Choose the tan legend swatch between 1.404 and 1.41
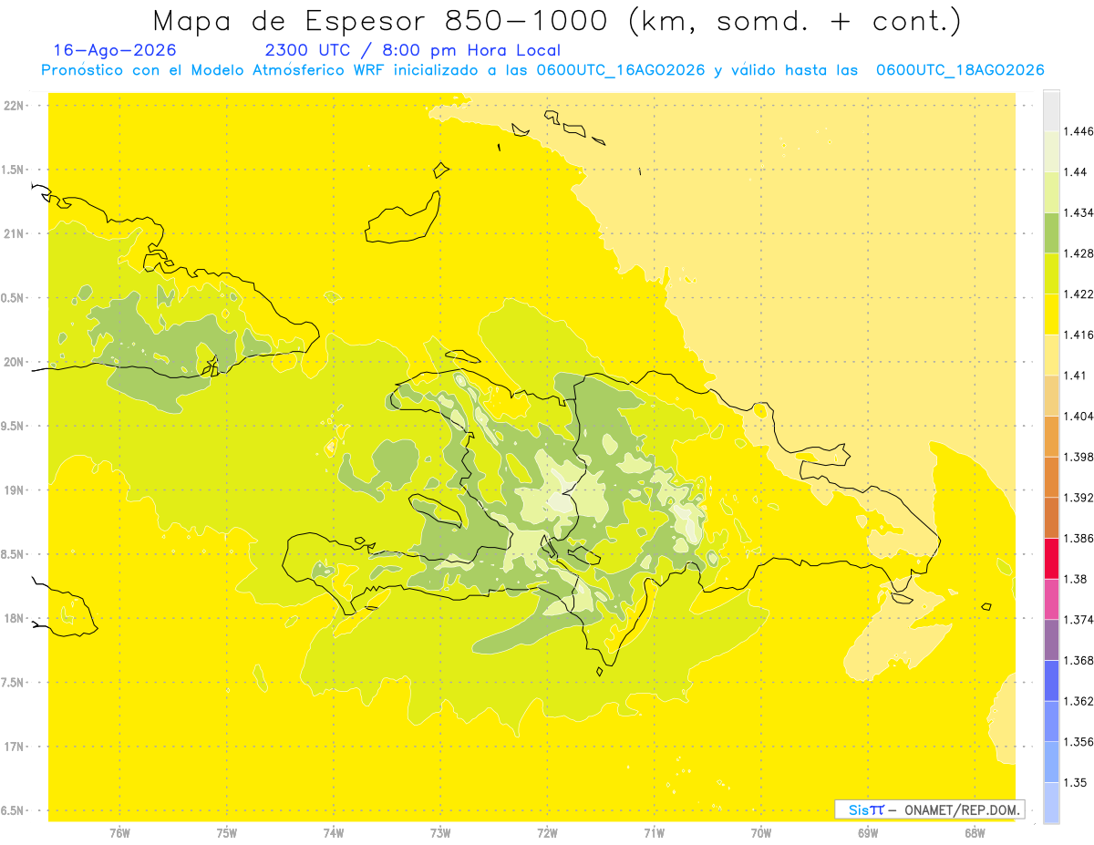Viewport: 1094px width, 845px height. pyautogui.click(x=1051, y=396)
